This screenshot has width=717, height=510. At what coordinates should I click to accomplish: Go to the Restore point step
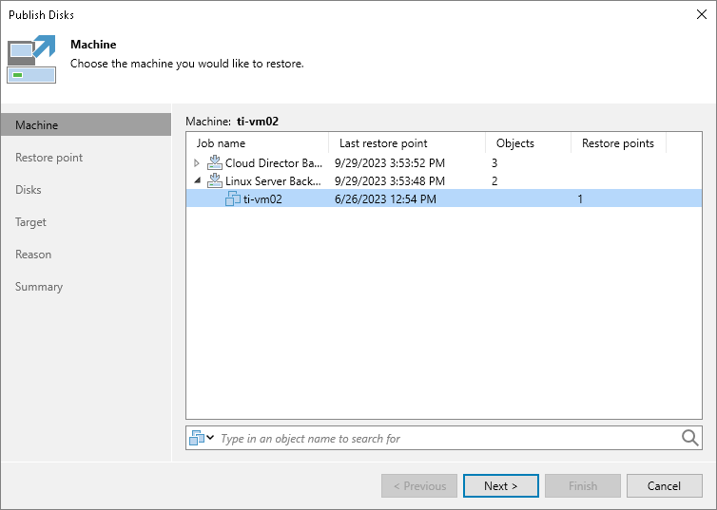48,158
